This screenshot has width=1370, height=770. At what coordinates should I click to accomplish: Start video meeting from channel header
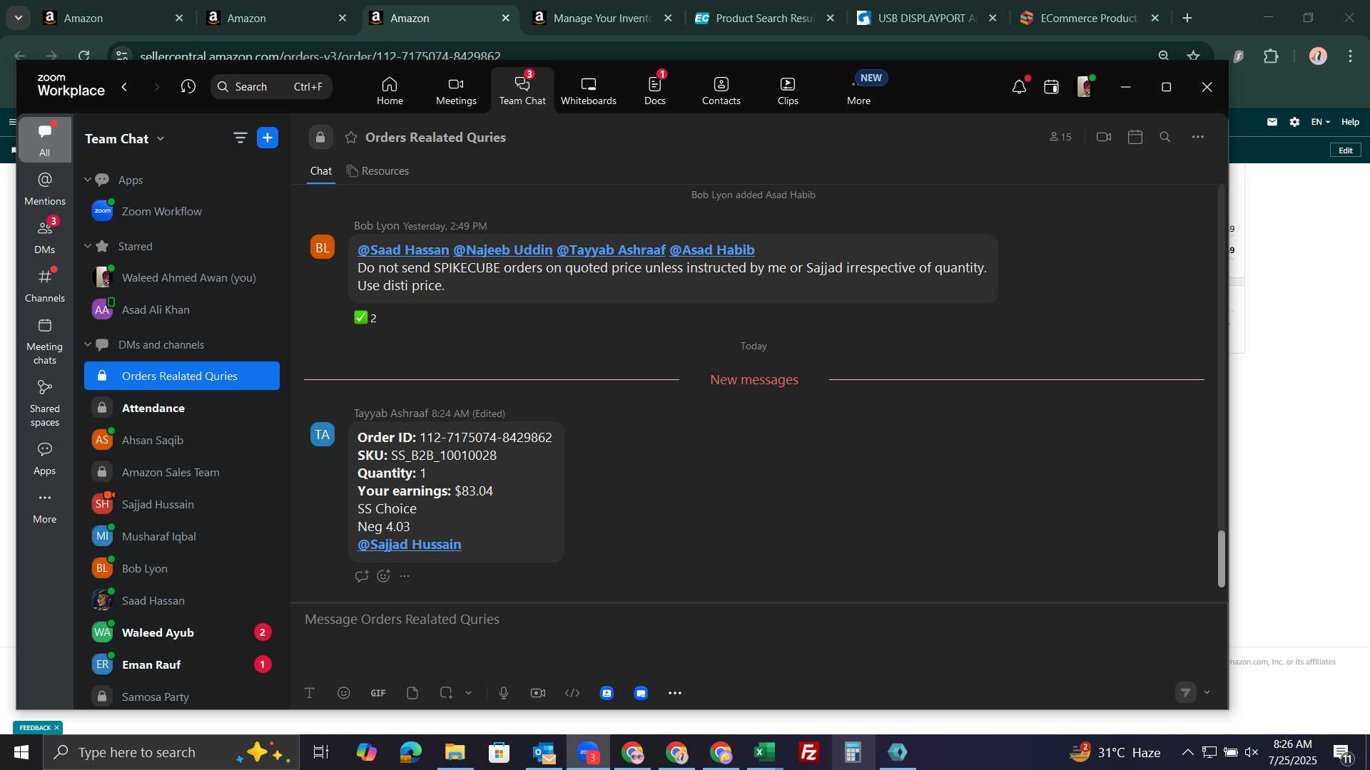[x=1104, y=137]
